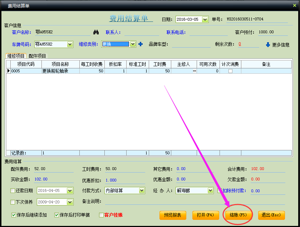Click the 结账(F5) button
This screenshot has width=300, height=227.
[238, 215]
